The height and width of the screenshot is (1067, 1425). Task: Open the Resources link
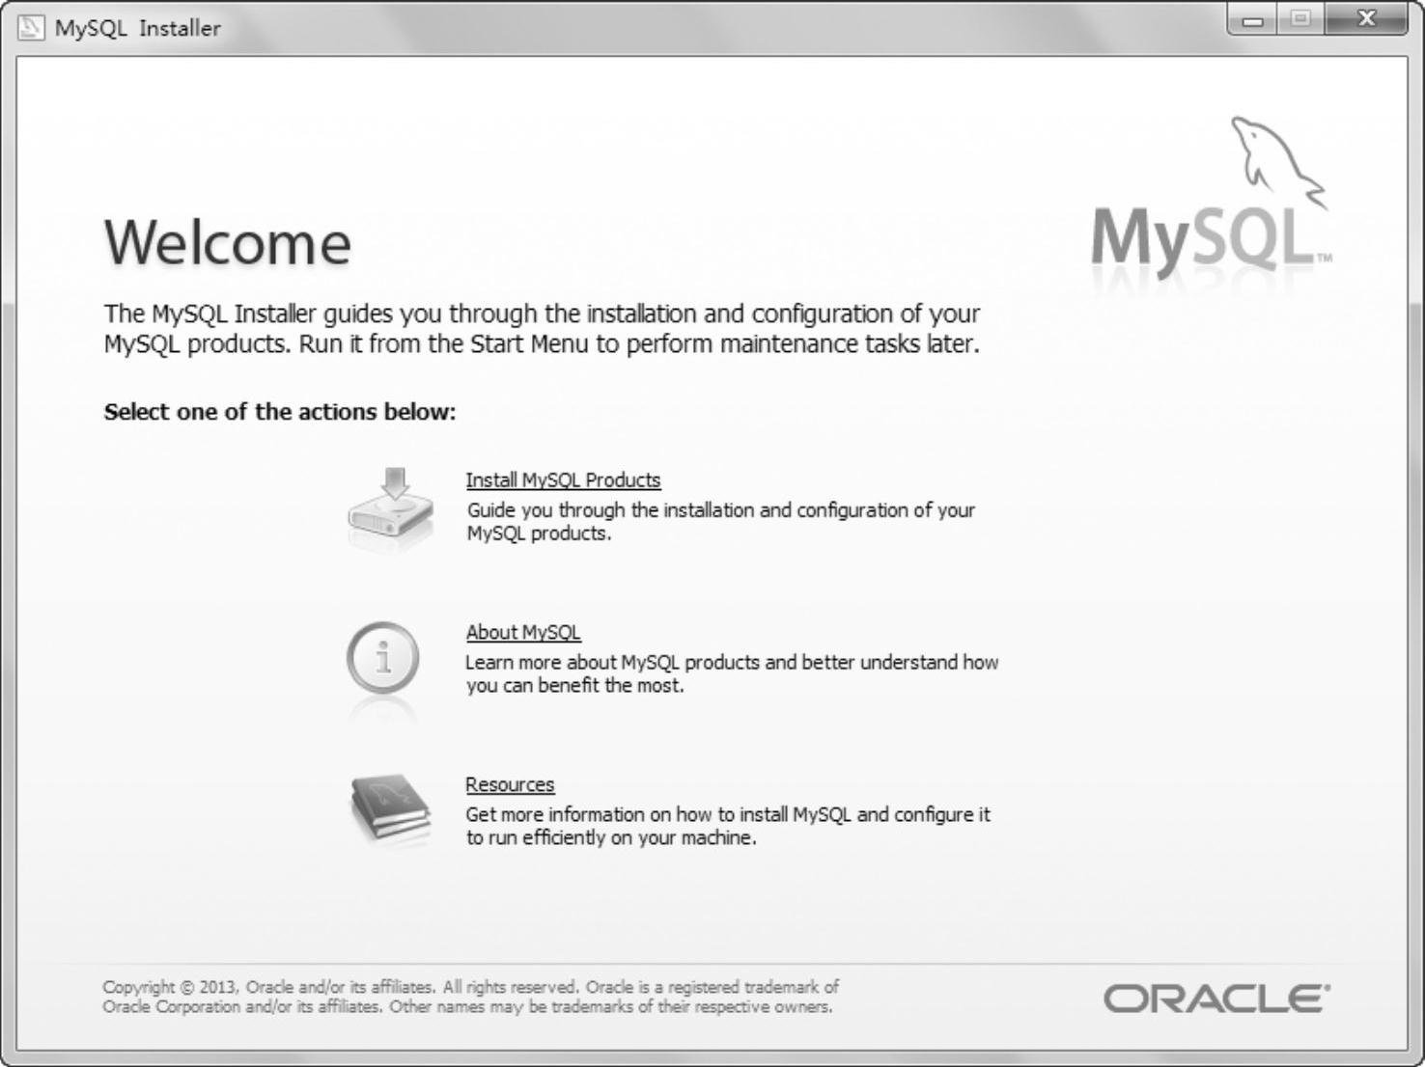[510, 784]
